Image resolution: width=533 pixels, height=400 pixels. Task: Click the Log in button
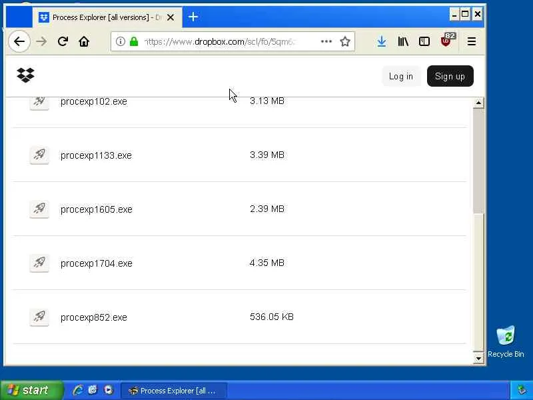pos(401,76)
